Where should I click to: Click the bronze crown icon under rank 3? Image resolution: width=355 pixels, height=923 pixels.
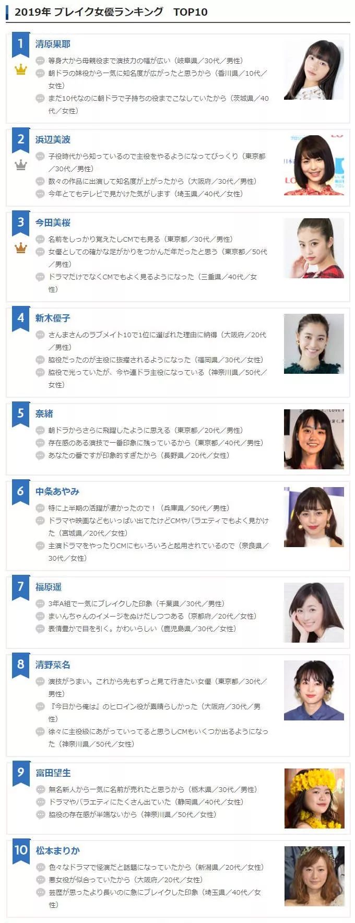20,247
